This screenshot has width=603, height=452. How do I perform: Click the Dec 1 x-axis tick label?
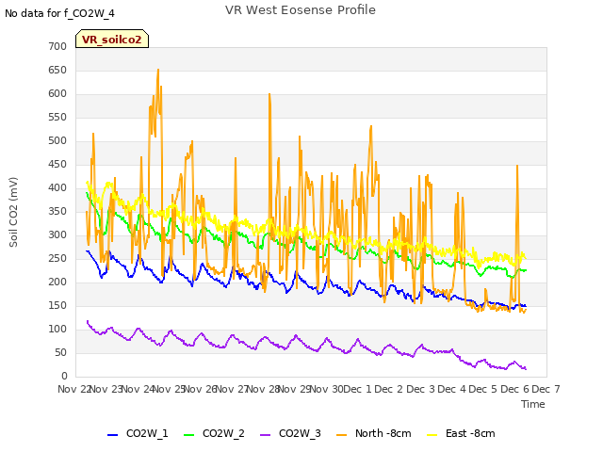tap(357, 389)
